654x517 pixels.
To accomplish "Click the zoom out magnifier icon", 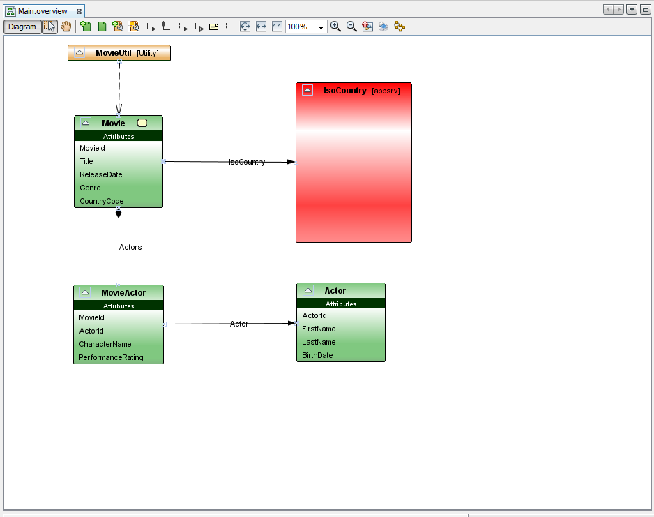I will [x=351, y=27].
